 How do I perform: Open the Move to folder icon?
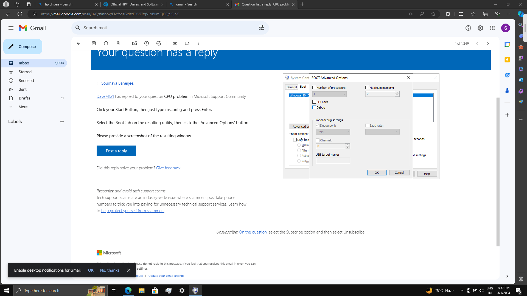(175, 43)
